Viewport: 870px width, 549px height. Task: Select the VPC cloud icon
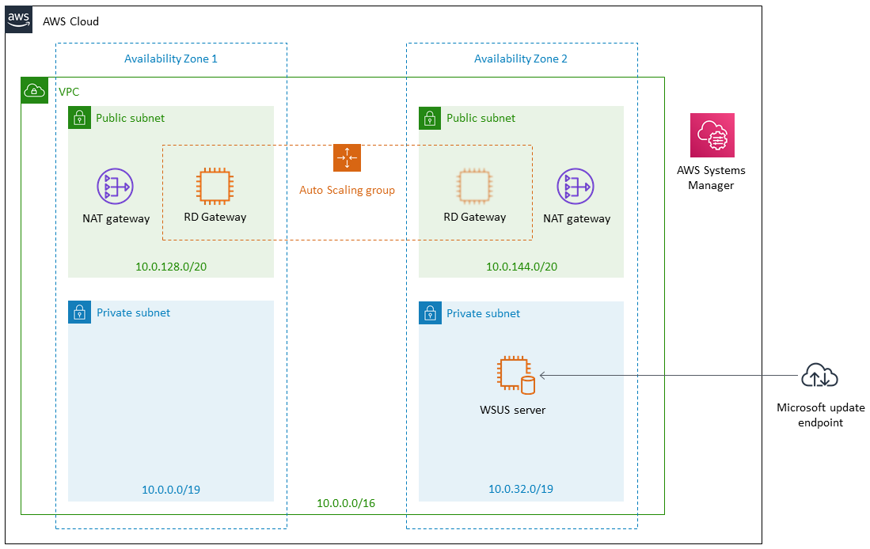pyautogui.click(x=34, y=90)
